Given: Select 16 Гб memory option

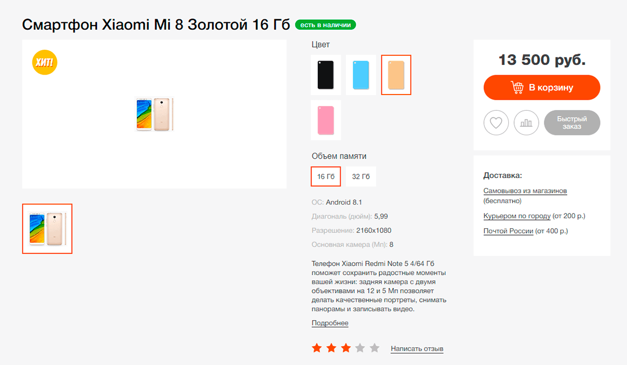Looking at the screenshot, I should 326,176.
